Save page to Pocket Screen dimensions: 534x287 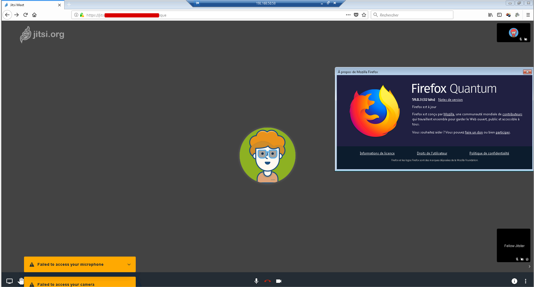tap(356, 15)
